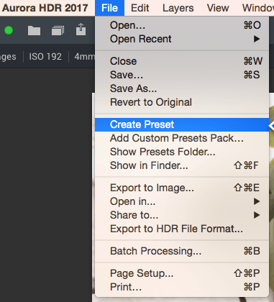Close the File menu from menu bar
274x302 pixels.
pyautogui.click(x=109, y=8)
